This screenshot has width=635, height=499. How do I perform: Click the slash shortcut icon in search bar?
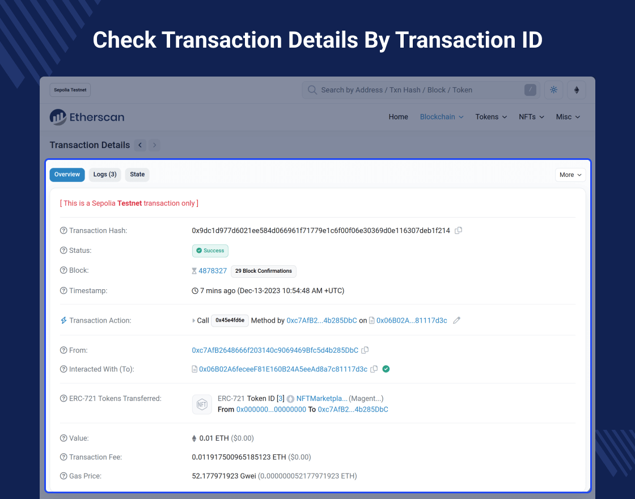[x=530, y=90]
